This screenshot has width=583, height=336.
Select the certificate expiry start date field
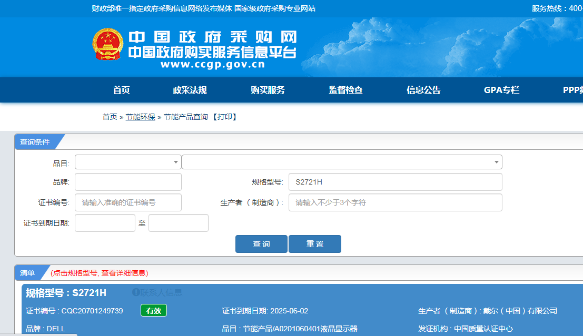click(105, 223)
